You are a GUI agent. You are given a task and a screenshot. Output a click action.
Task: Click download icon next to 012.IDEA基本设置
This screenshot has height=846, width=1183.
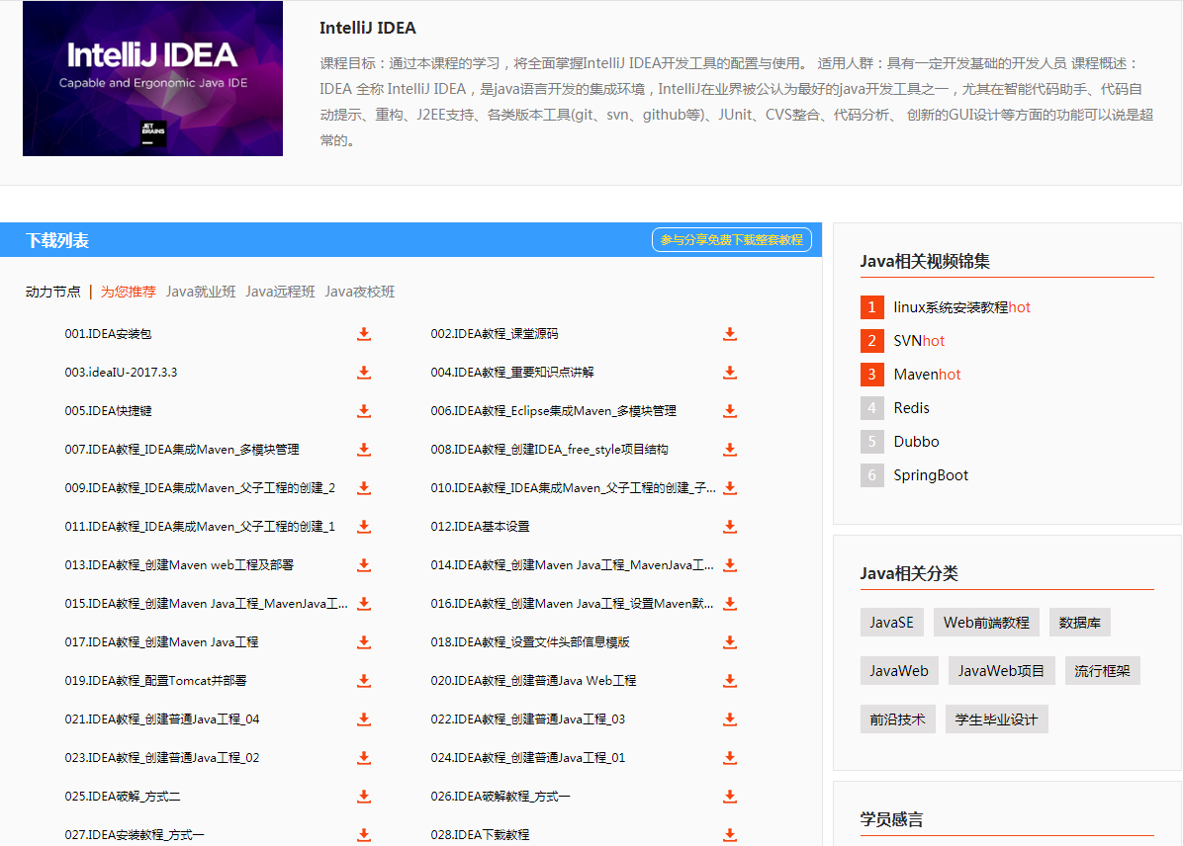coord(730,527)
